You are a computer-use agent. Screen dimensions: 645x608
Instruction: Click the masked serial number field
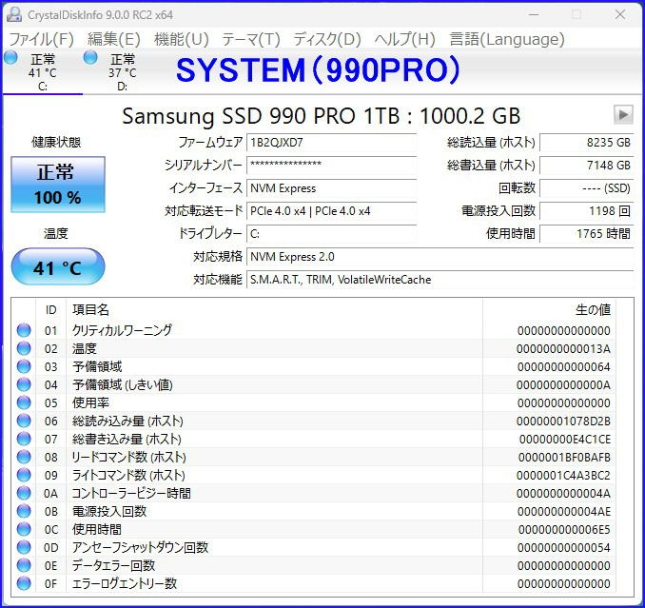pos(332,166)
